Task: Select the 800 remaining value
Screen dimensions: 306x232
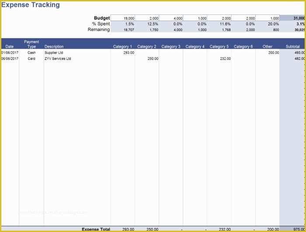Action: tap(276, 30)
